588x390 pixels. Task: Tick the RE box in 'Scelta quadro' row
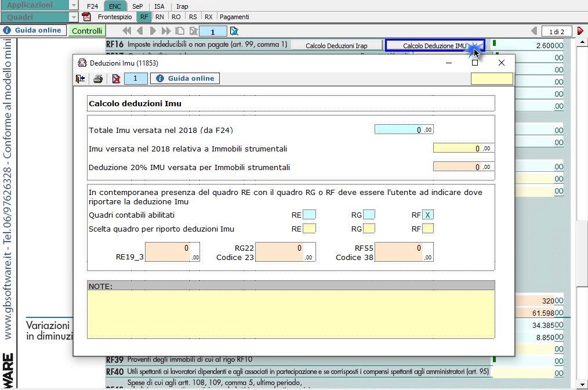[x=310, y=229]
